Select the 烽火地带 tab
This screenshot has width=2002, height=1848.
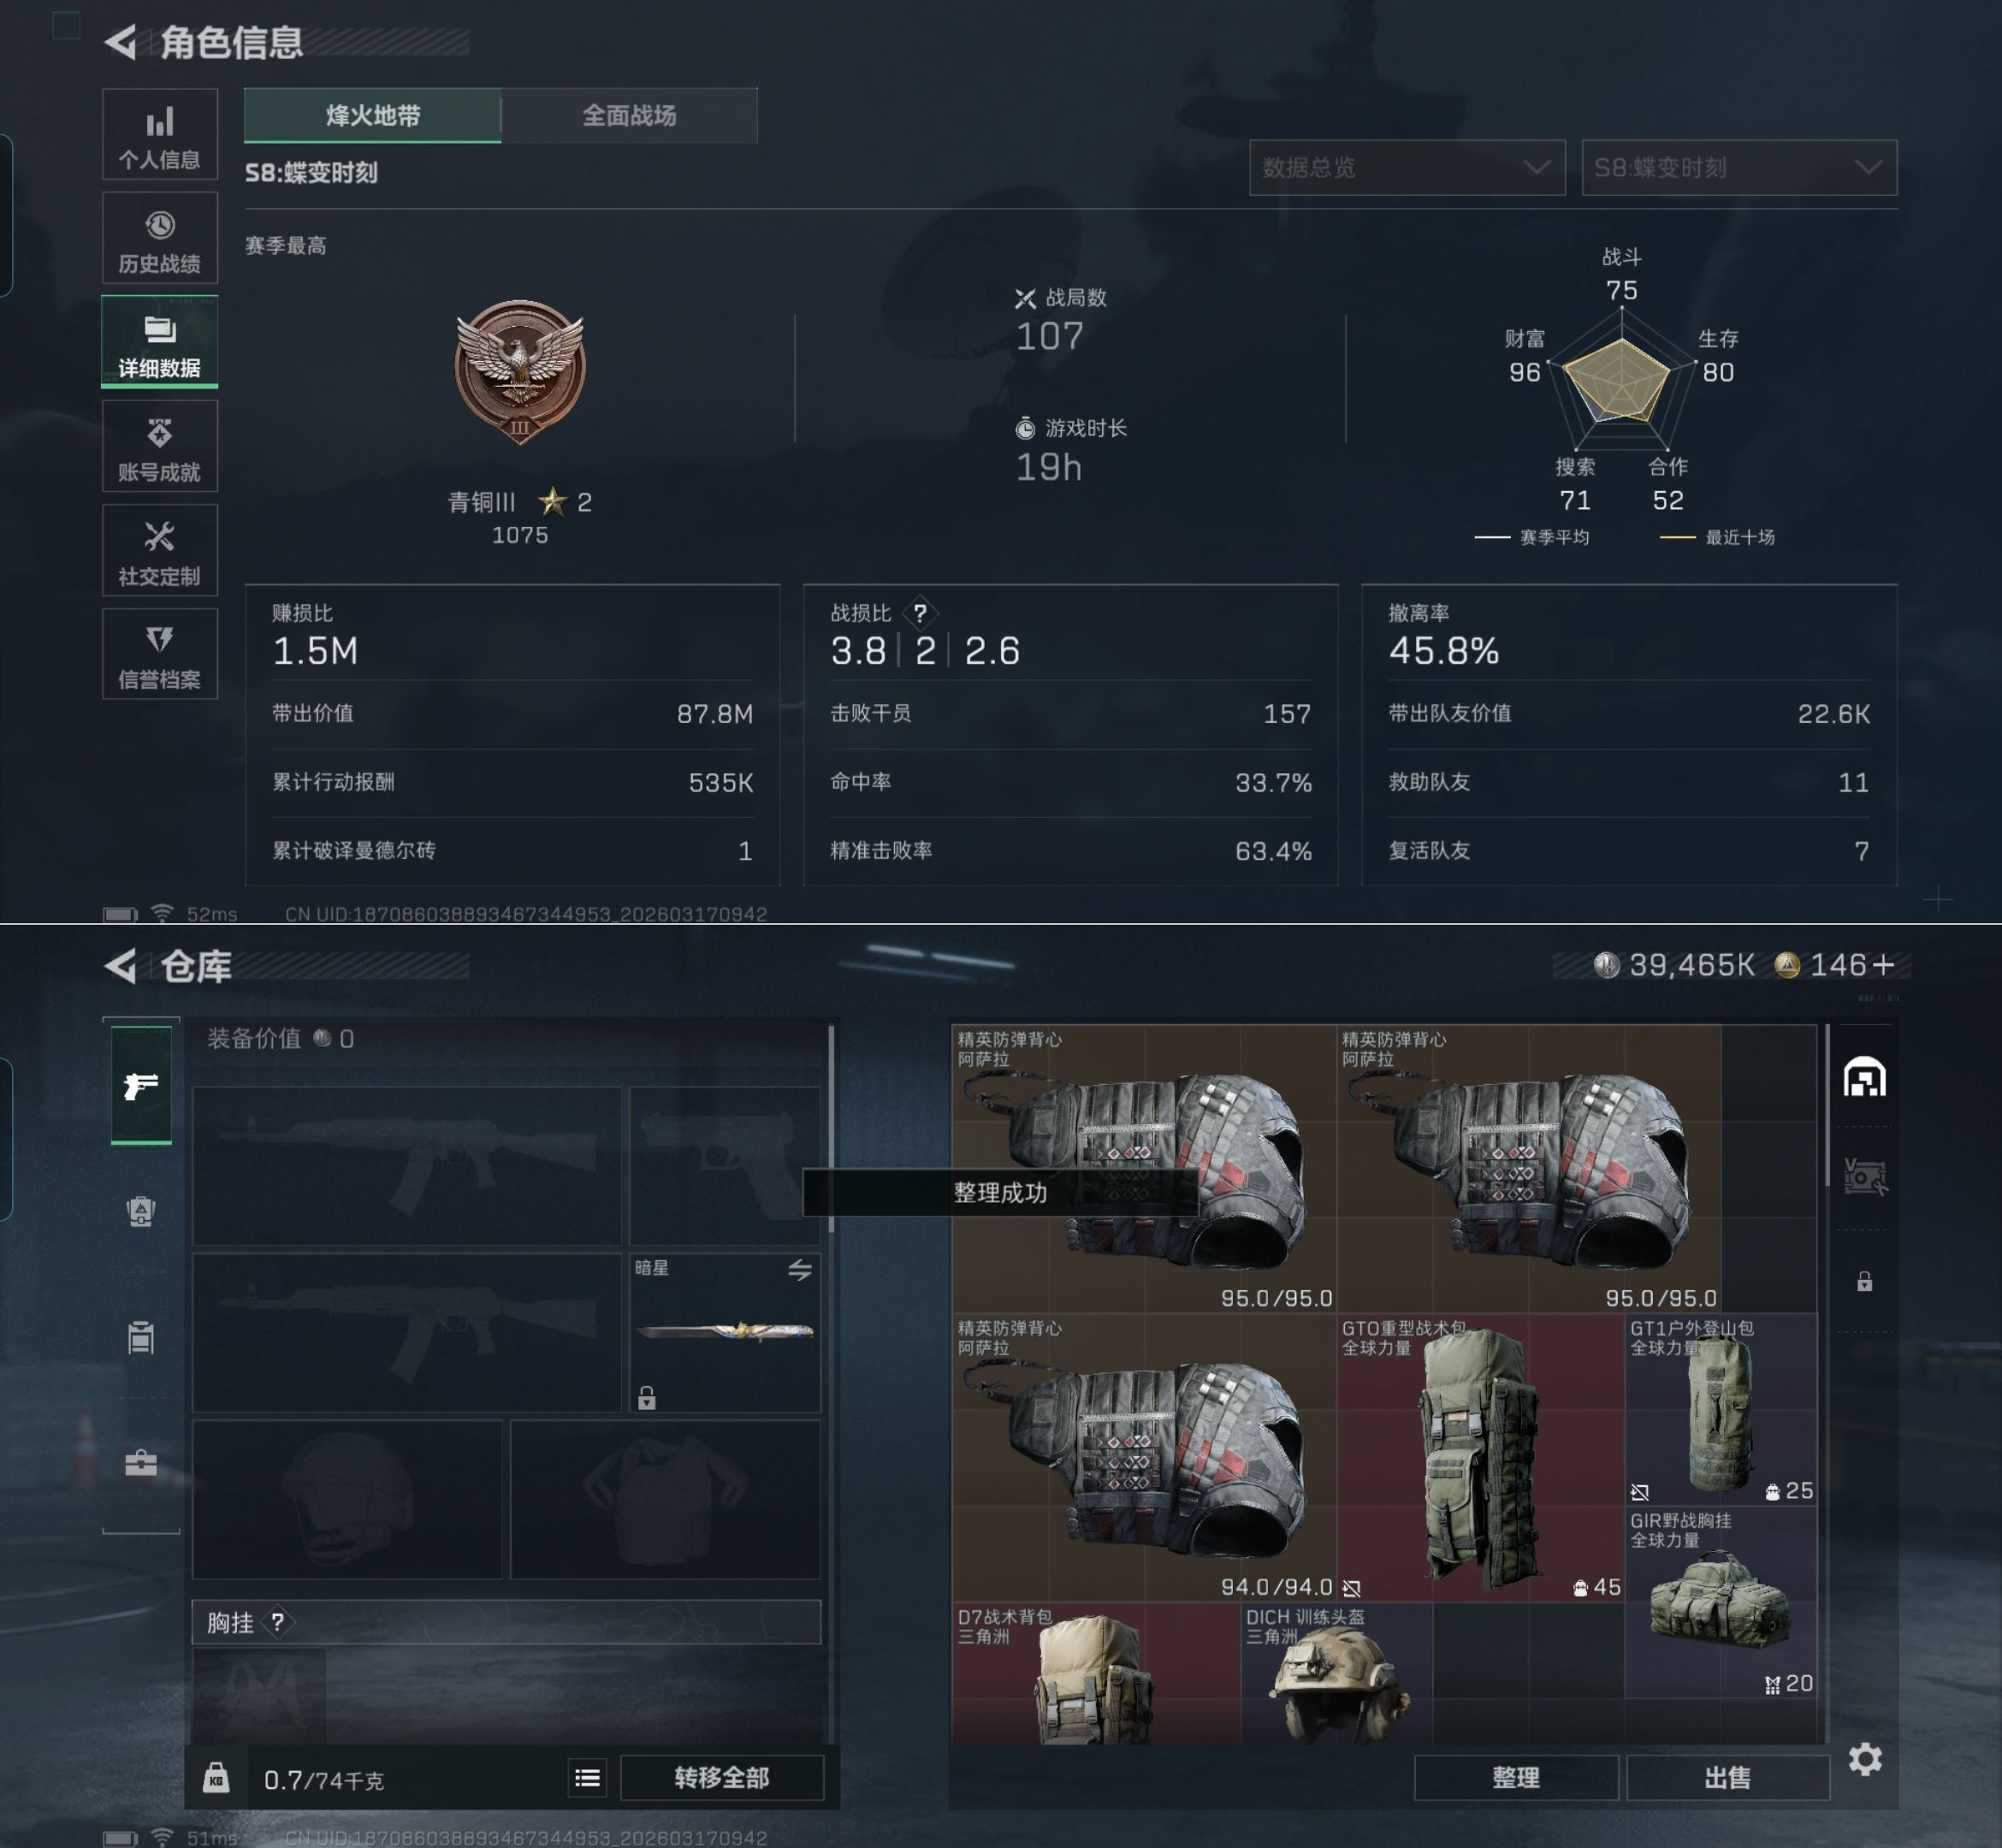point(372,116)
